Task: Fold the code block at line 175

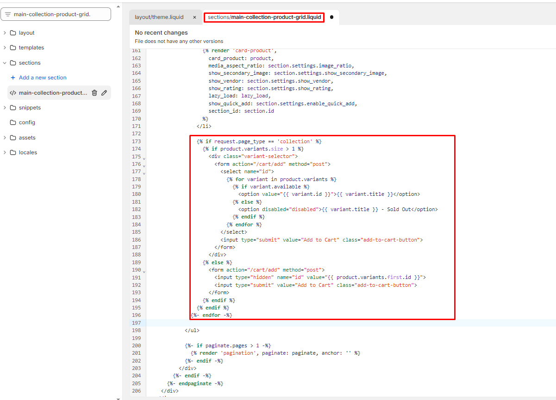Action: [x=144, y=158]
